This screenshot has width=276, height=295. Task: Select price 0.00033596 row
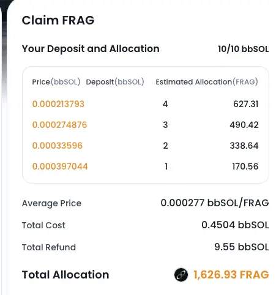coord(145,146)
